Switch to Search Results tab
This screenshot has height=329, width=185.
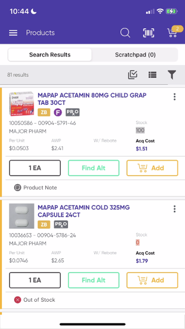point(50,55)
